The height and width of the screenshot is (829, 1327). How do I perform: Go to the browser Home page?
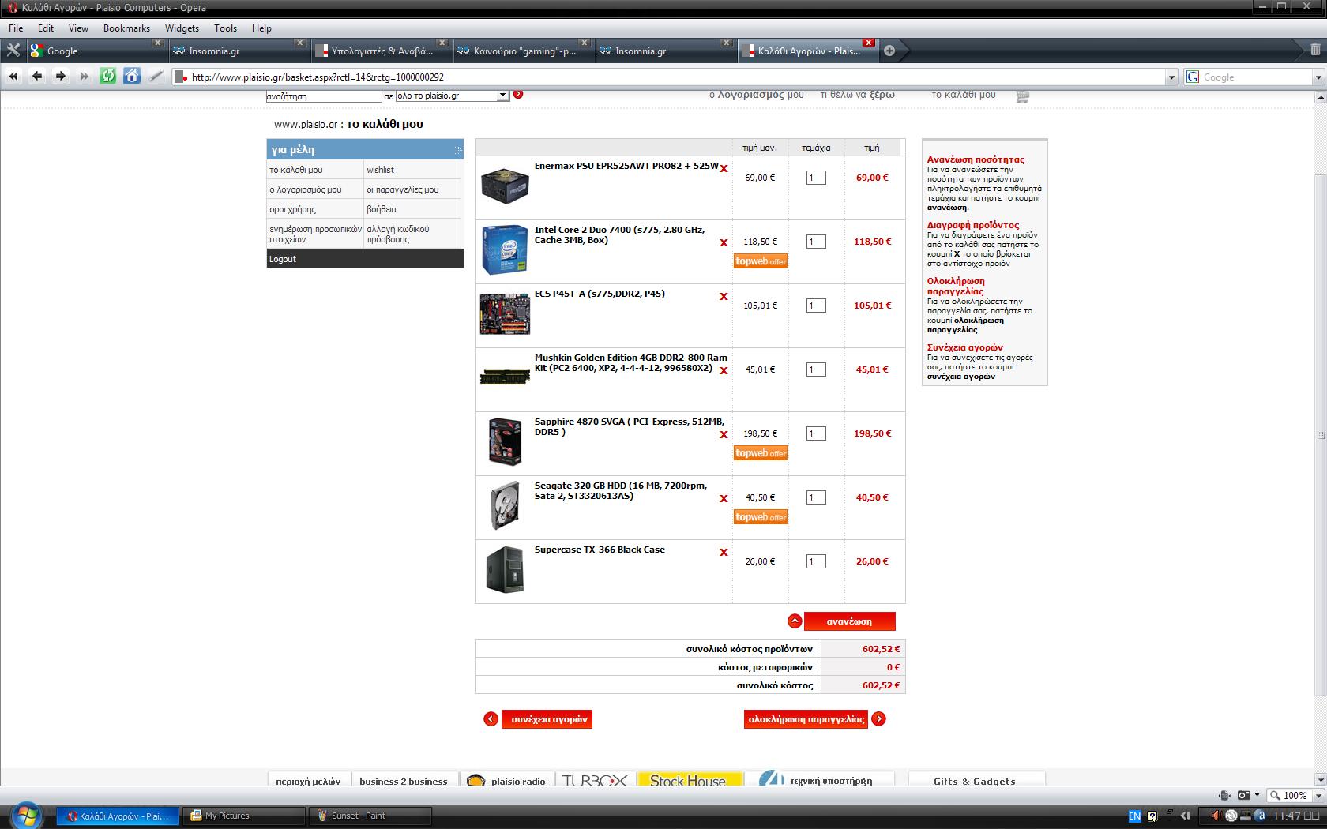click(132, 77)
